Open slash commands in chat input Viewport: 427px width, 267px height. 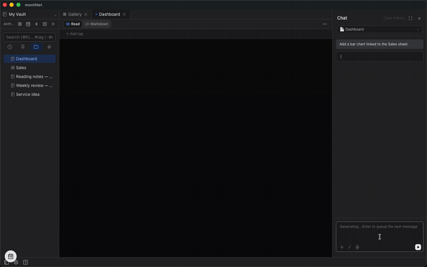click(350, 247)
